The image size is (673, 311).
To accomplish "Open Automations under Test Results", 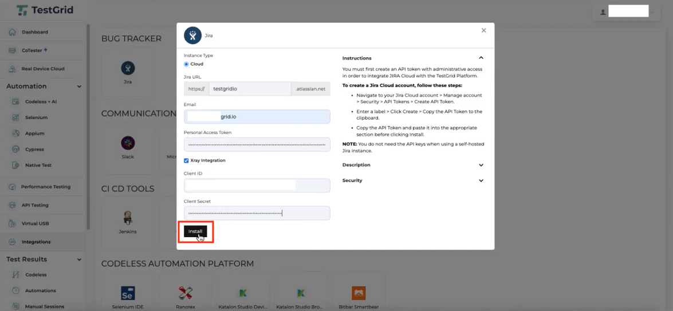I will point(40,290).
